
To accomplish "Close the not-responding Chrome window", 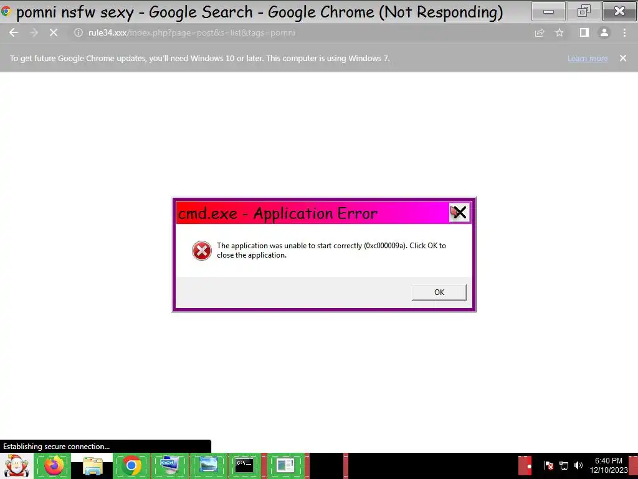I will tap(619, 11).
